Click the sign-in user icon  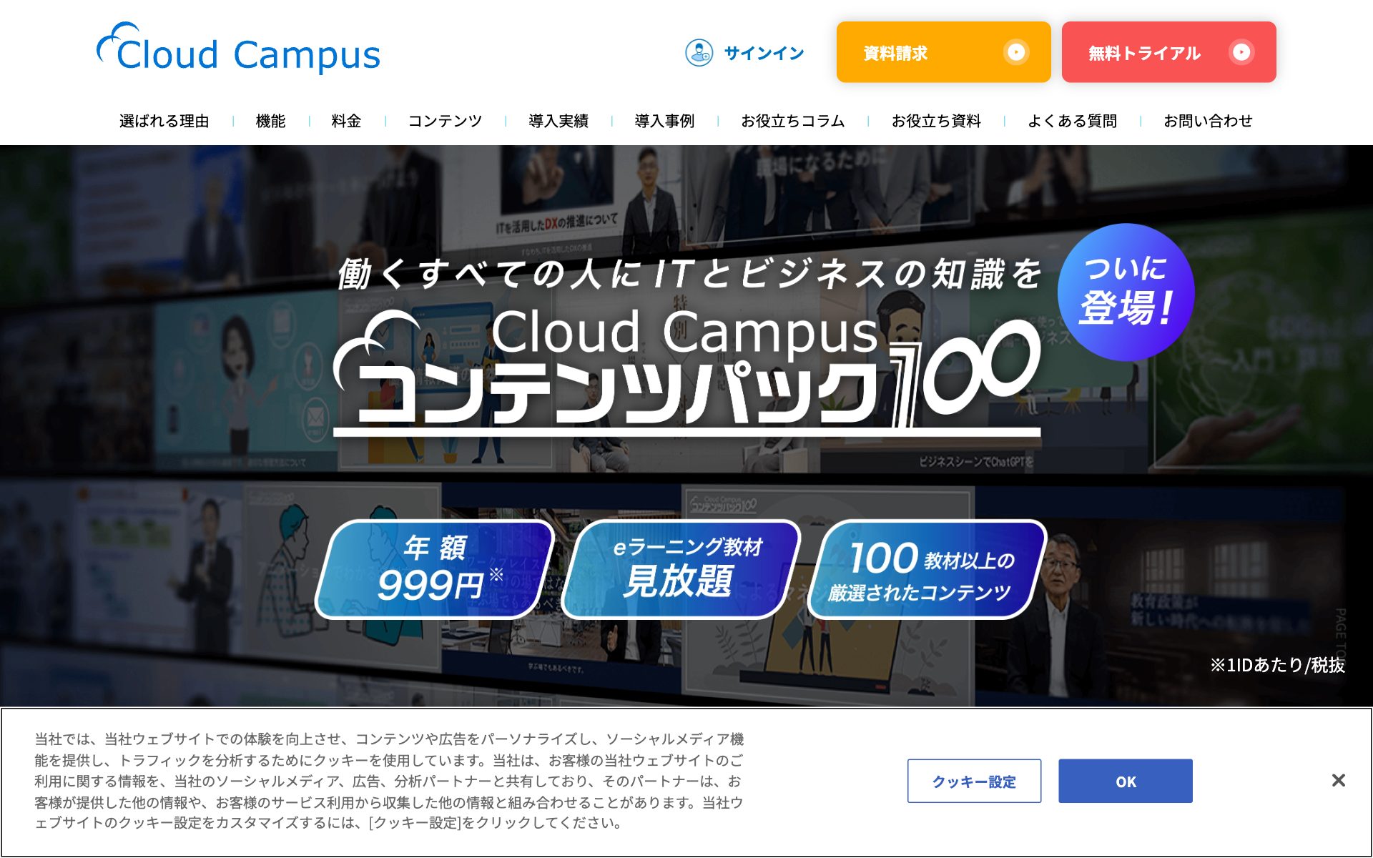[x=699, y=53]
